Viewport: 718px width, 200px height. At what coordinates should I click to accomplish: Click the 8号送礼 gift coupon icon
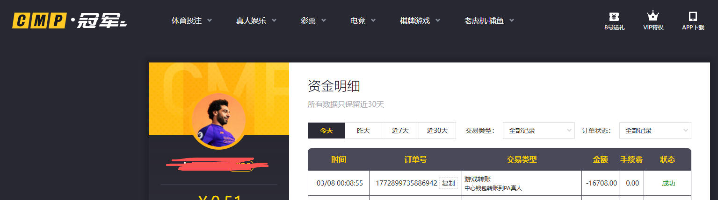[614, 16]
